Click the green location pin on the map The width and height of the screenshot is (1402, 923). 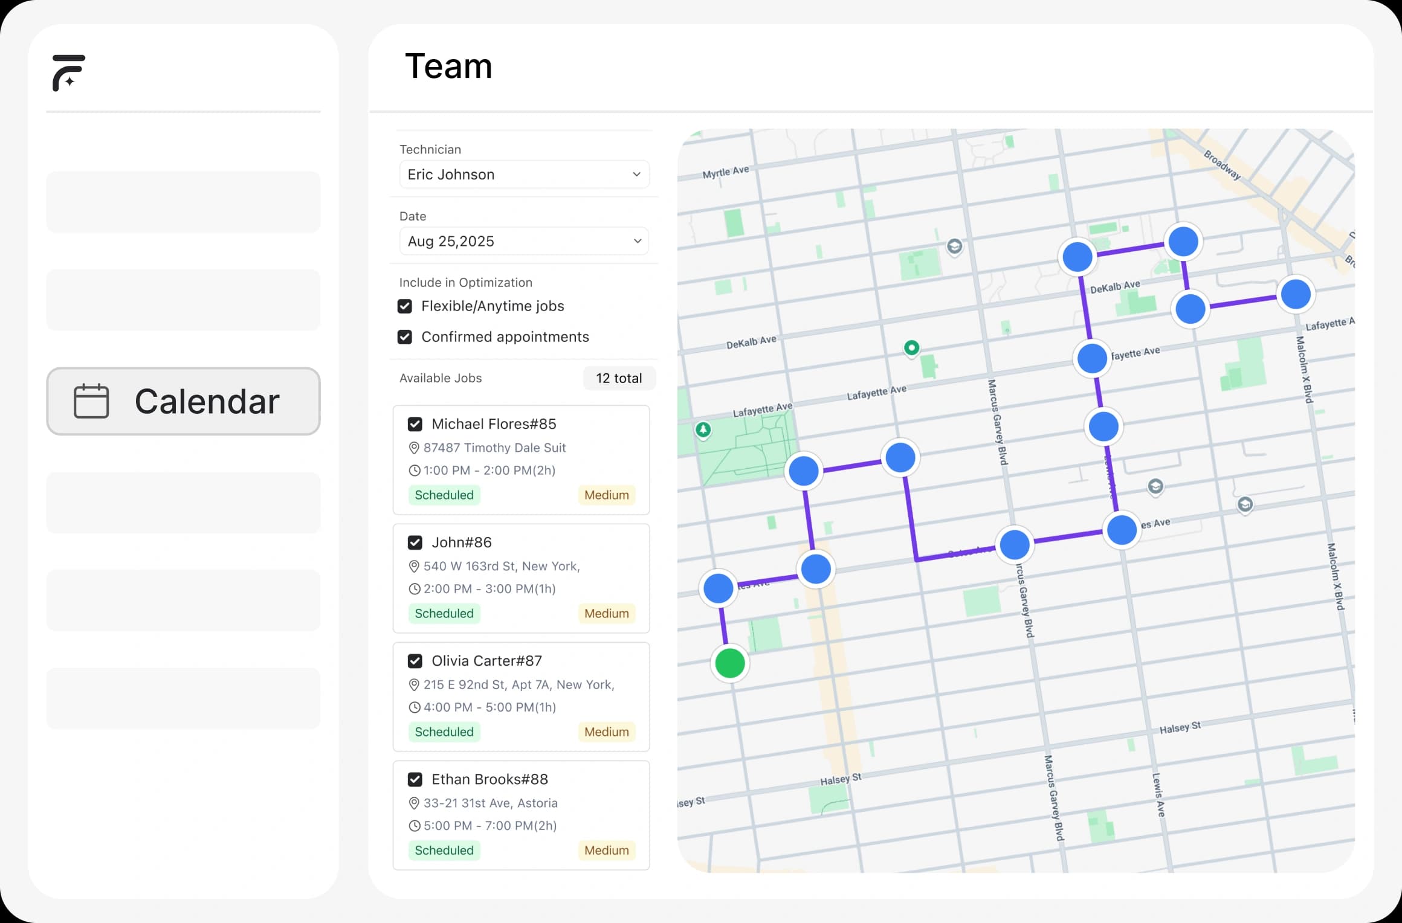[x=911, y=348]
